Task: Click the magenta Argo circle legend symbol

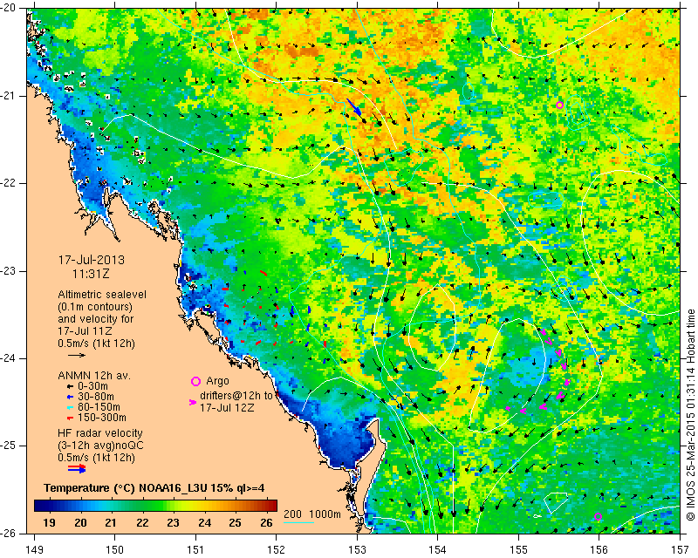Action: tap(195, 381)
